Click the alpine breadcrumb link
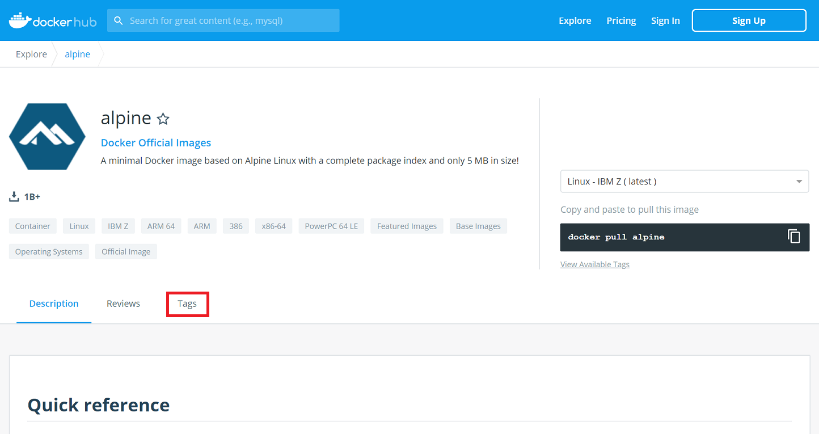Viewport: 819px width, 434px height. (78, 54)
